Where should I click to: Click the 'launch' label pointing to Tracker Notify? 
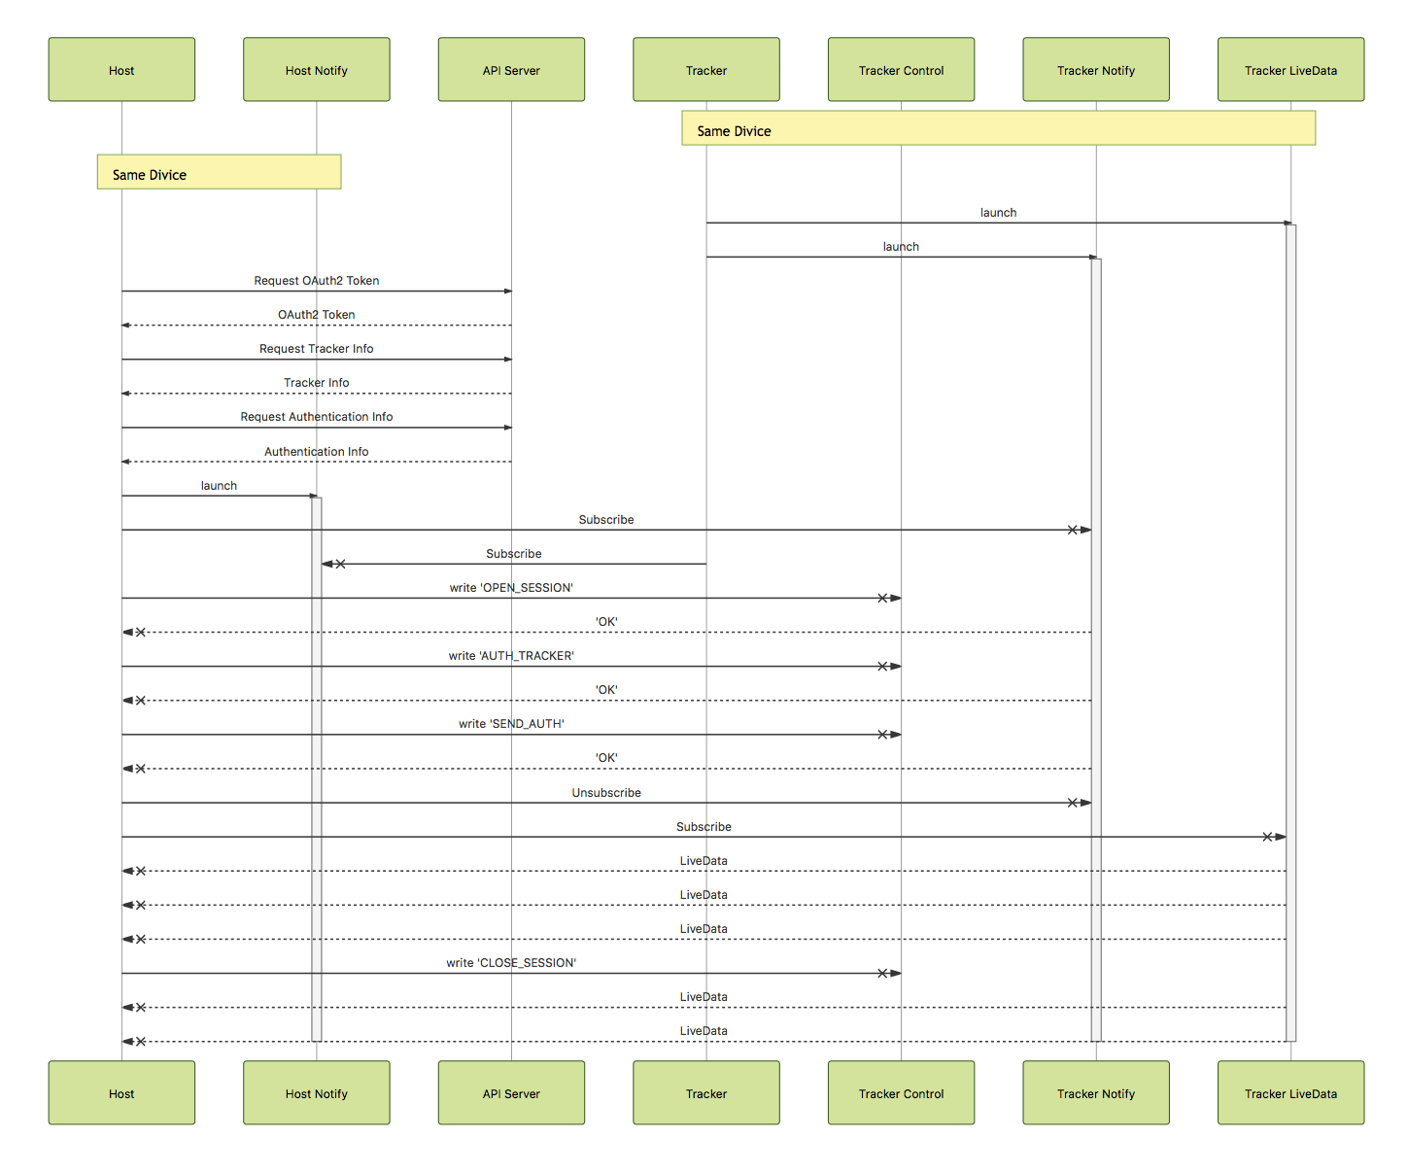point(901,247)
